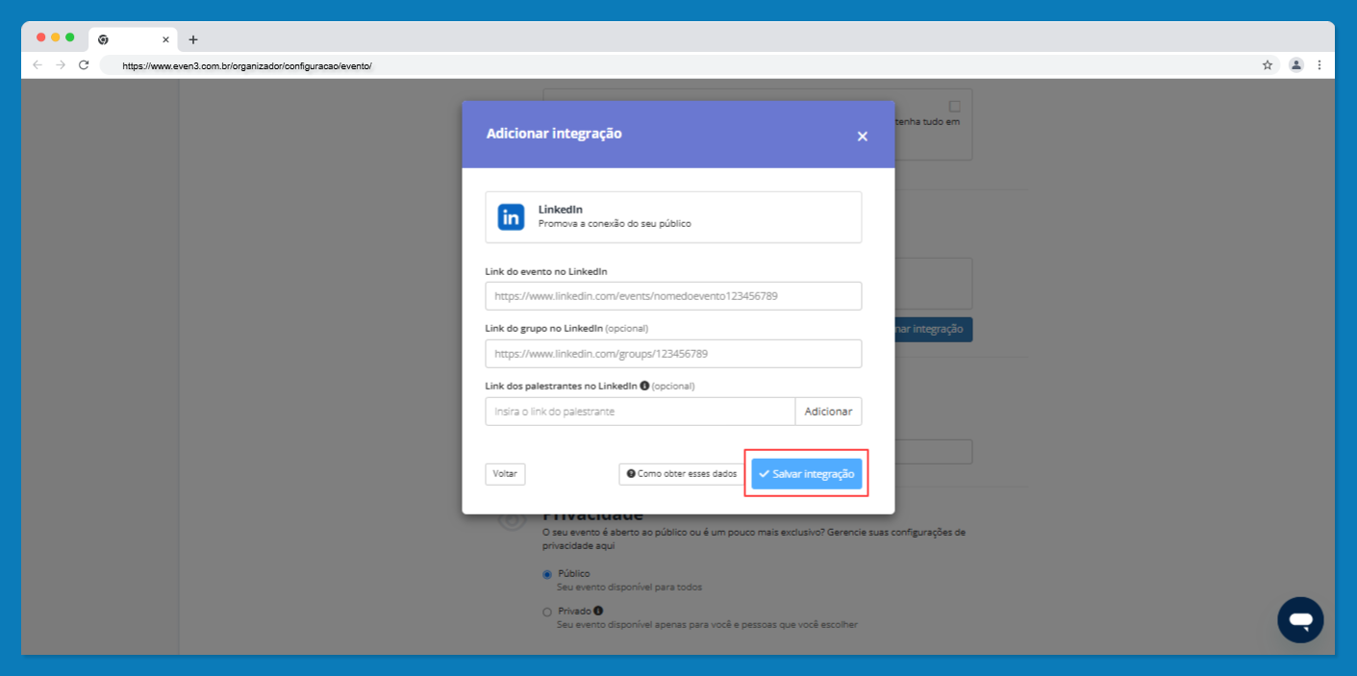This screenshot has width=1357, height=676.
Task: Select the Público privacy option
Action: [x=547, y=574]
